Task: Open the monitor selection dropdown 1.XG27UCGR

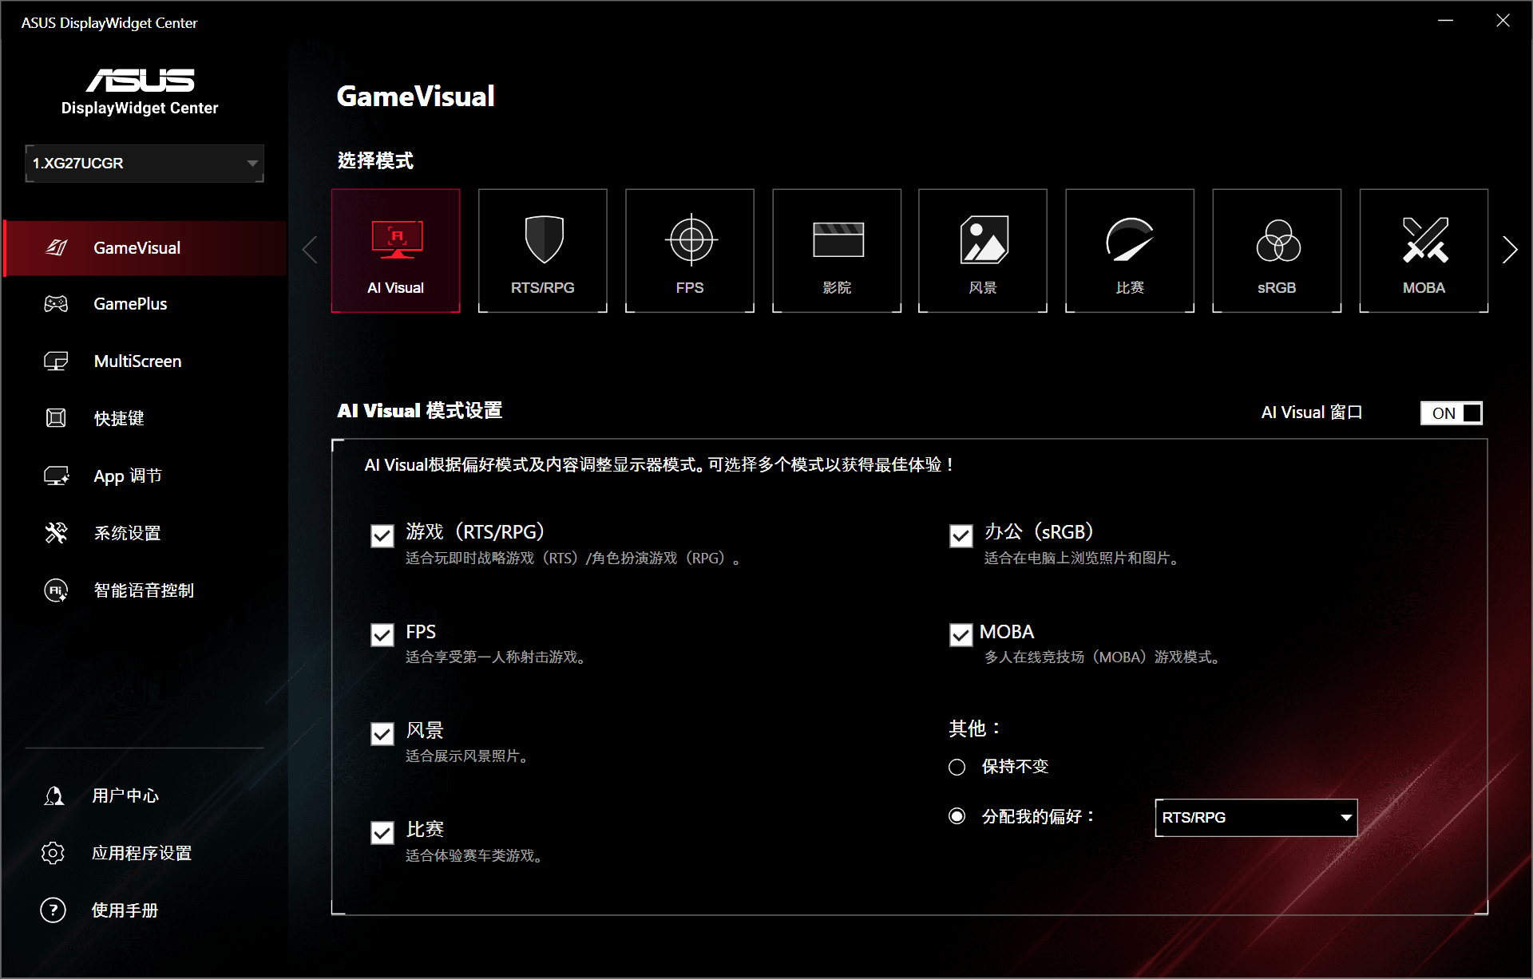Action: (144, 163)
